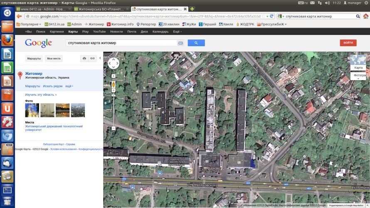The image size is (370, 208).
Task: Click Лаборатория Карт link
Action: click(54, 144)
